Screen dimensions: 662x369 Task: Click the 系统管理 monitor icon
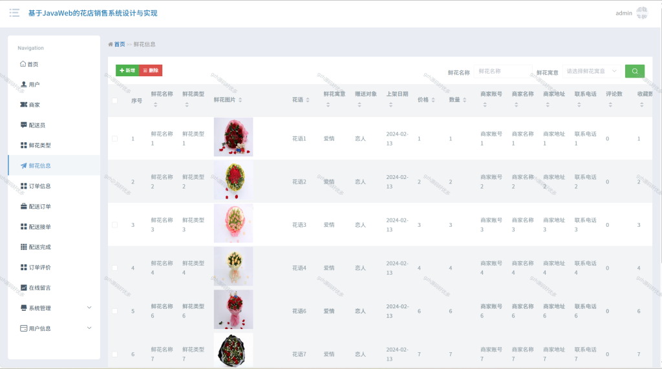24,308
